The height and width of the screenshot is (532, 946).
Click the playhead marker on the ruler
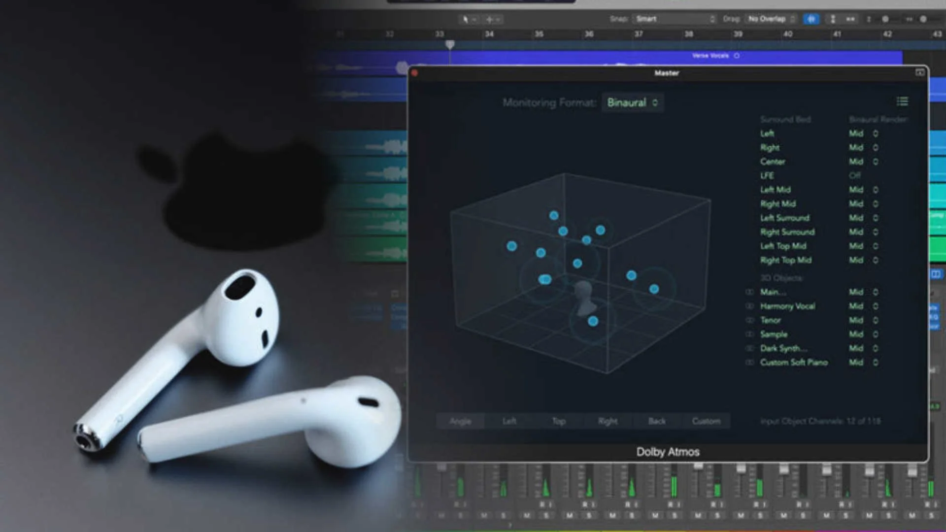tap(450, 45)
